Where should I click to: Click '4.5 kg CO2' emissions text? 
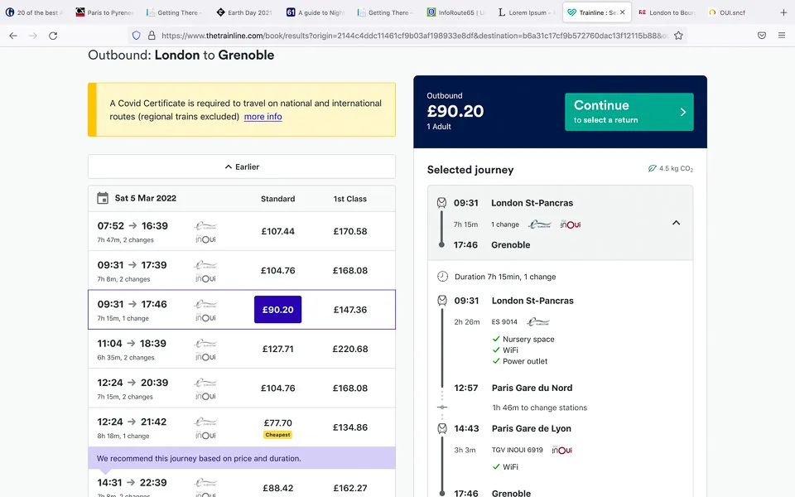pyautogui.click(x=676, y=168)
